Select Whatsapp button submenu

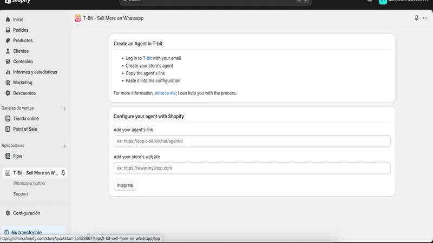(x=29, y=184)
